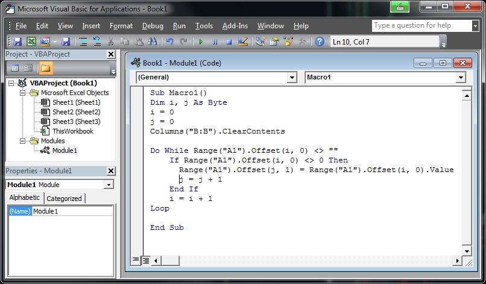Image resolution: width=486 pixels, height=284 pixels.
Task: Click the Undo arrow icon
Action: [x=169, y=42]
